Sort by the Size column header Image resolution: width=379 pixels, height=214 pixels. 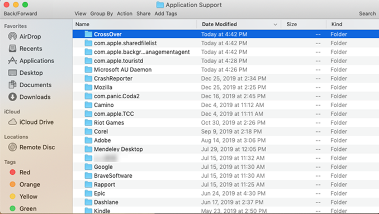[291, 24]
